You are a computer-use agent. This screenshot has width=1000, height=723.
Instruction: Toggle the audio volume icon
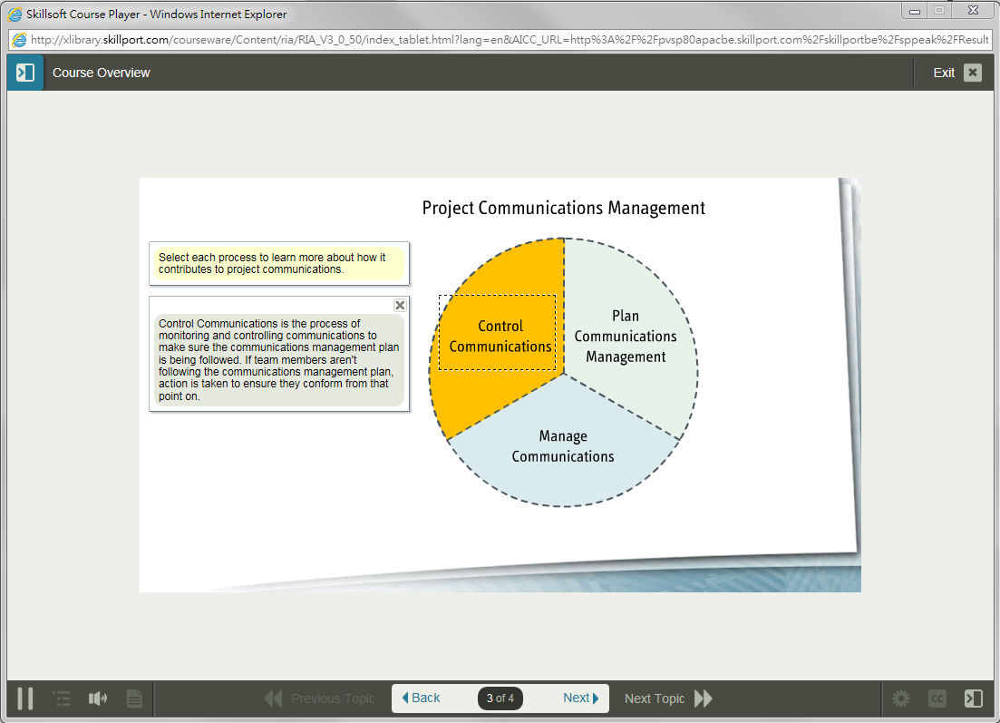pyautogui.click(x=98, y=699)
